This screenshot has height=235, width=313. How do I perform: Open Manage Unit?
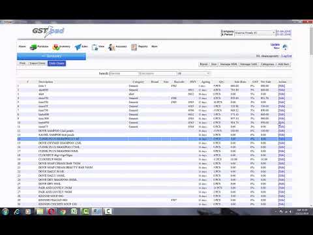(x=248, y=64)
